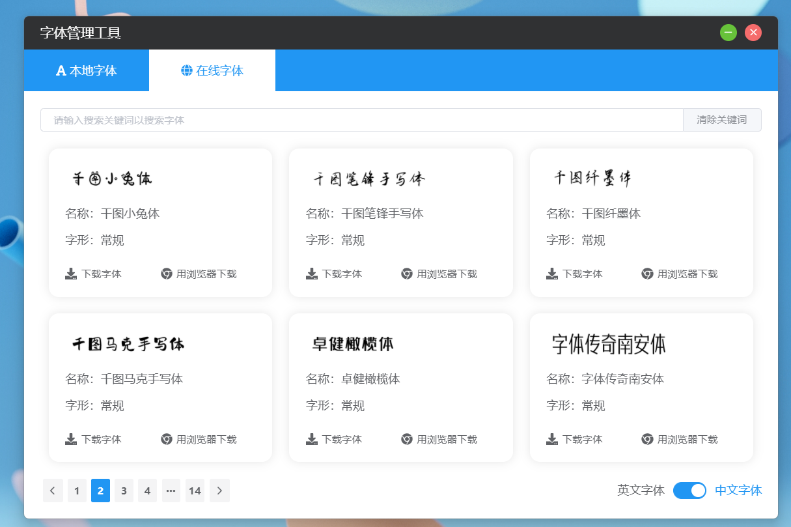
Task: Click 下载字体 text for 千图马克手写体
Action: (102, 439)
